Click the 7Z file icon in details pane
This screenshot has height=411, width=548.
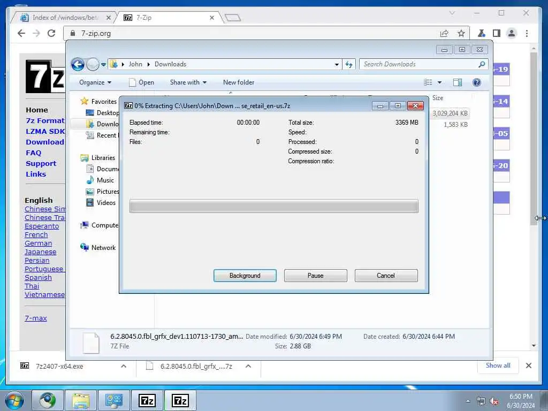(91, 342)
